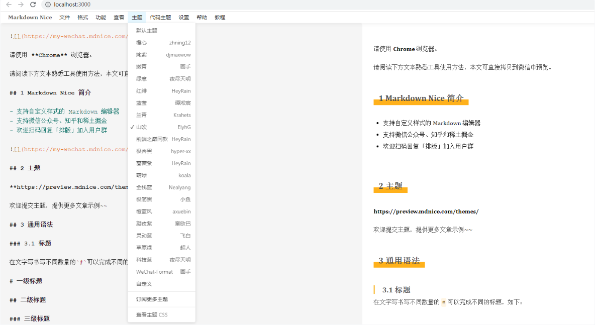Click the preview heading '2 主题'
The width and height of the screenshot is (595, 325).
[390, 186]
